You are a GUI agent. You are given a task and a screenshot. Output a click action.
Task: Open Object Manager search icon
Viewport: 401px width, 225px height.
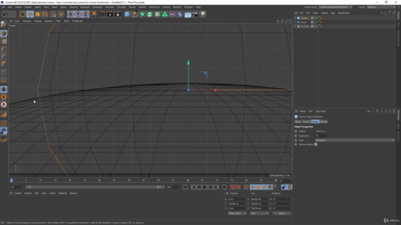[382, 12]
